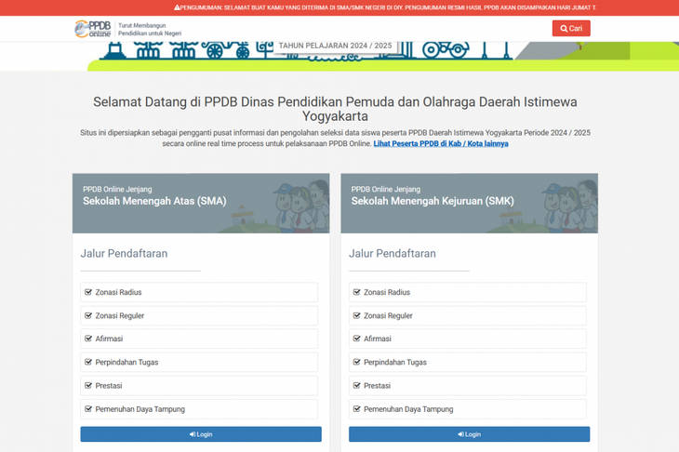Log in to the SMK registration panel
Image resolution: width=679 pixels, height=452 pixels.
pos(470,434)
